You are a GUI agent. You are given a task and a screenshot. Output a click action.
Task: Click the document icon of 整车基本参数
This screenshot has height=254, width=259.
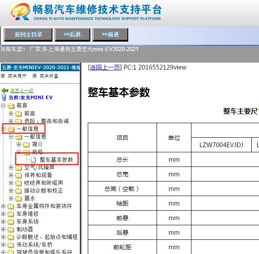pyautogui.click(x=34, y=160)
